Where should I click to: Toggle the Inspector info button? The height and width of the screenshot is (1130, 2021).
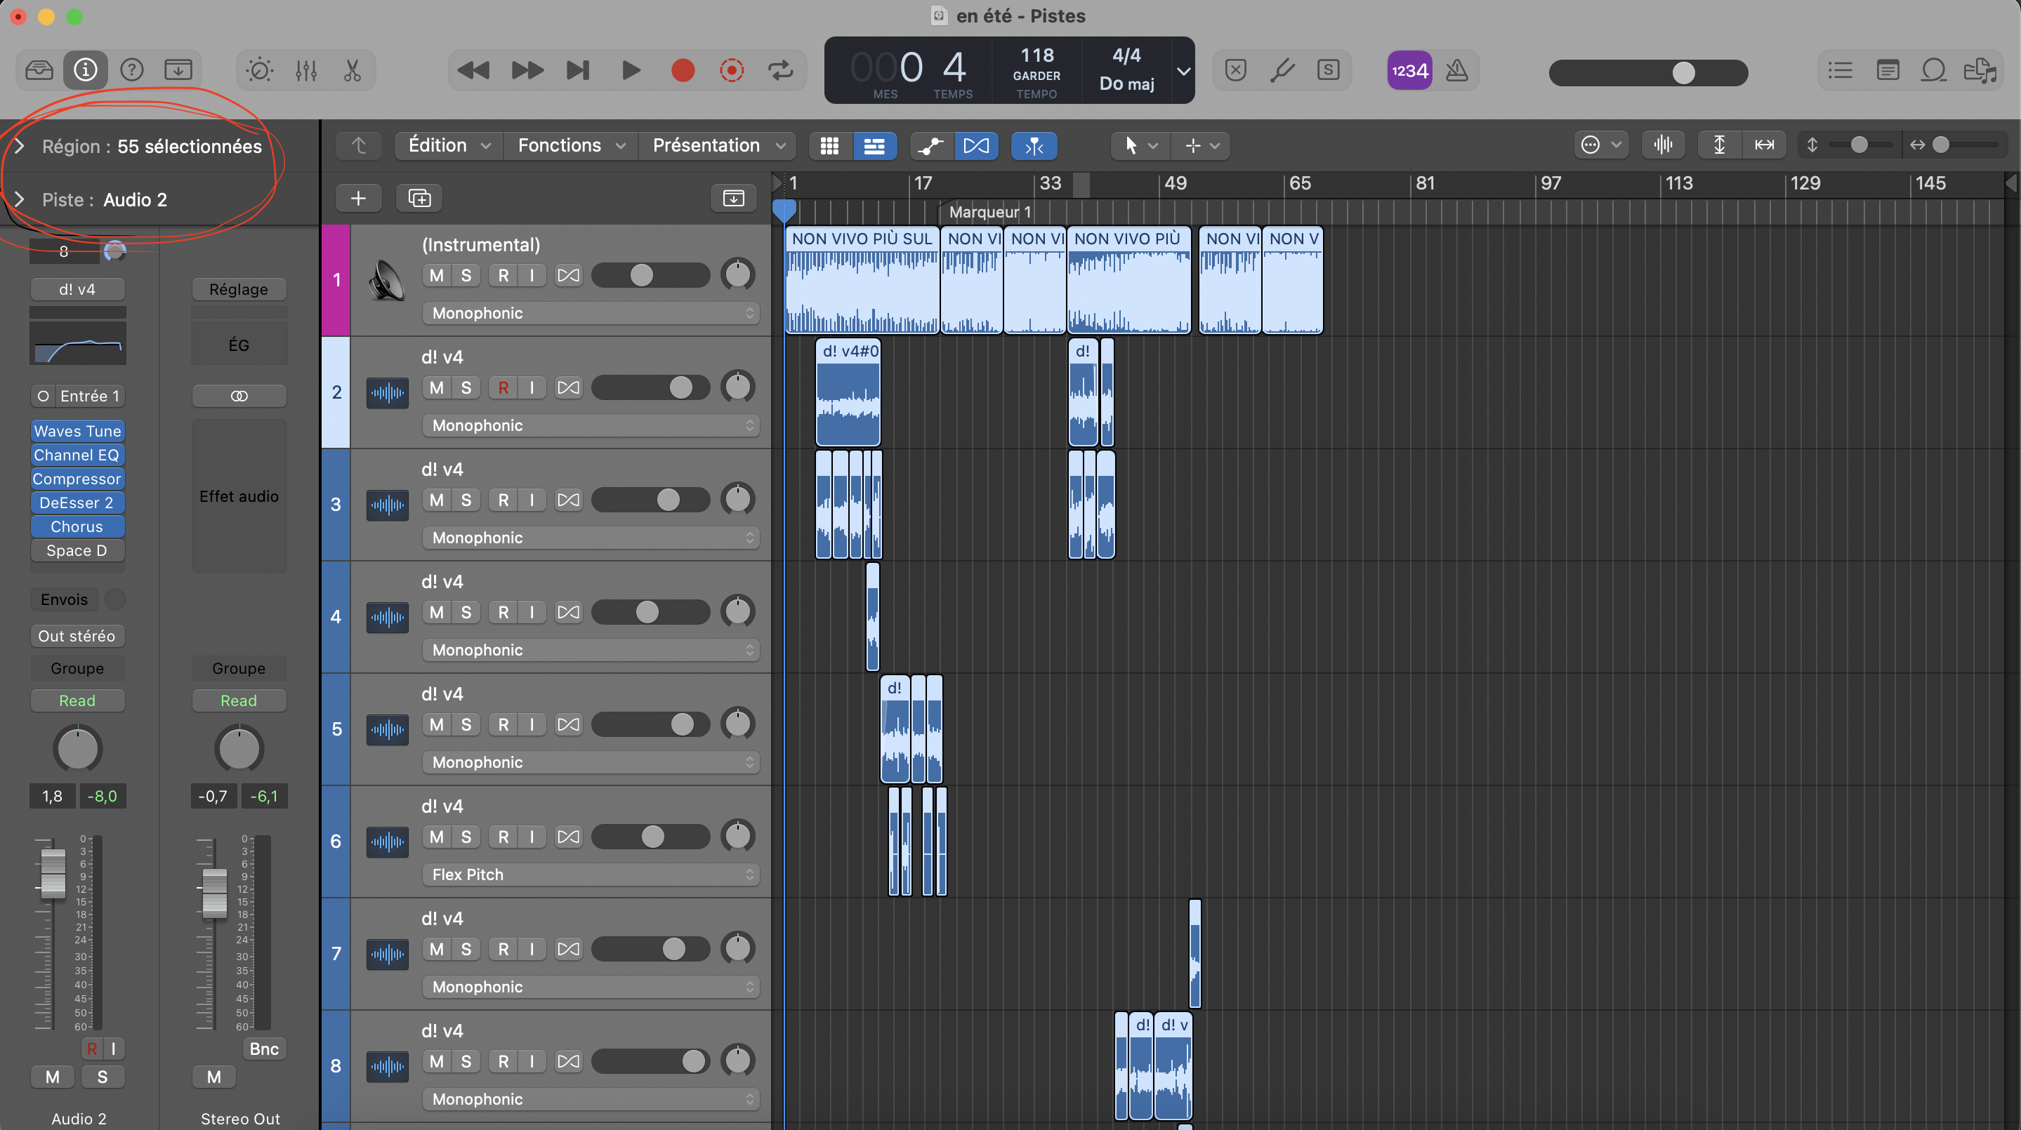pyautogui.click(x=86, y=71)
